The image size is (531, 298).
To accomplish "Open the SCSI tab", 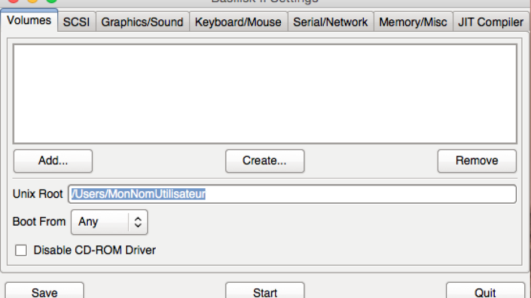I will click(x=76, y=22).
